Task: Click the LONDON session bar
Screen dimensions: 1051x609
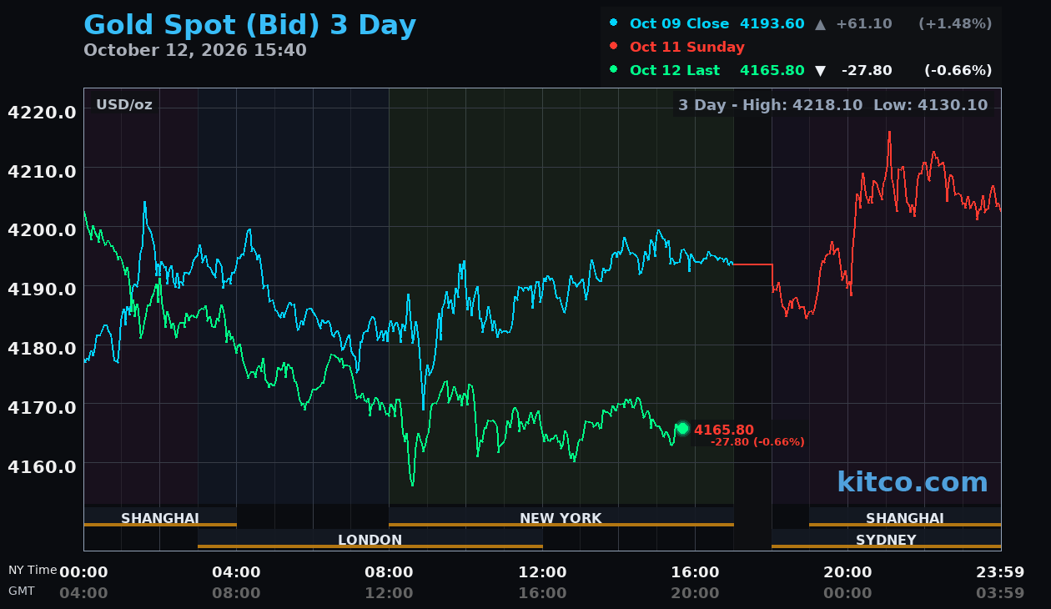Action: [x=370, y=540]
